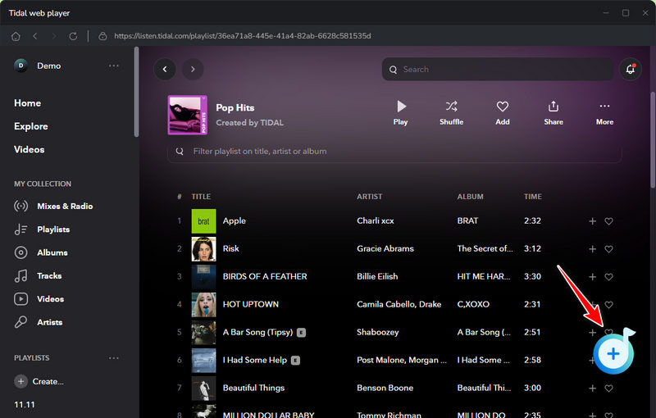Click the plus icon on the Risk row
The width and height of the screenshot is (656, 418).
(592, 249)
